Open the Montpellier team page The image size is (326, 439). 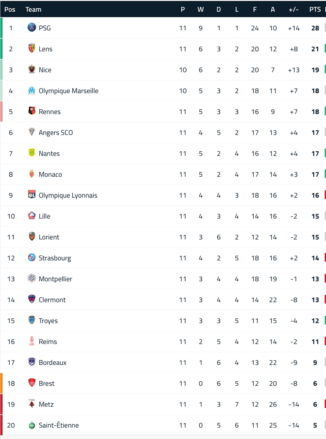tap(55, 279)
